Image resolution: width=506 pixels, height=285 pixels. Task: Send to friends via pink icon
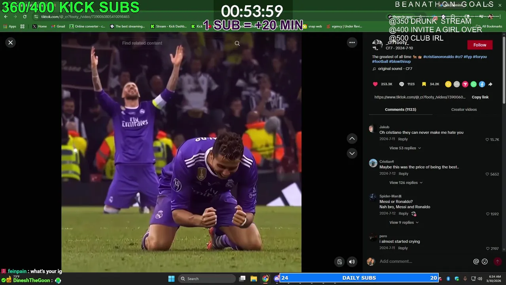click(465, 84)
